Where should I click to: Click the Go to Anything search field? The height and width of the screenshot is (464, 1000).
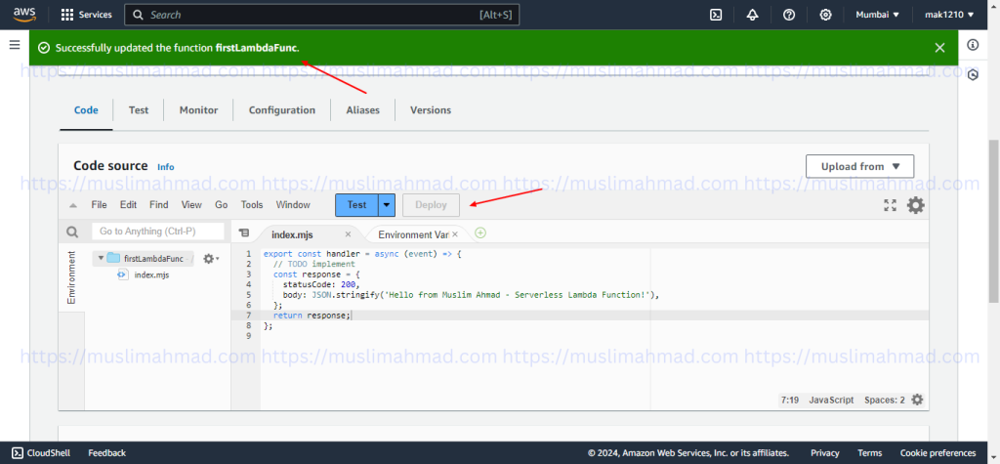coord(156,232)
